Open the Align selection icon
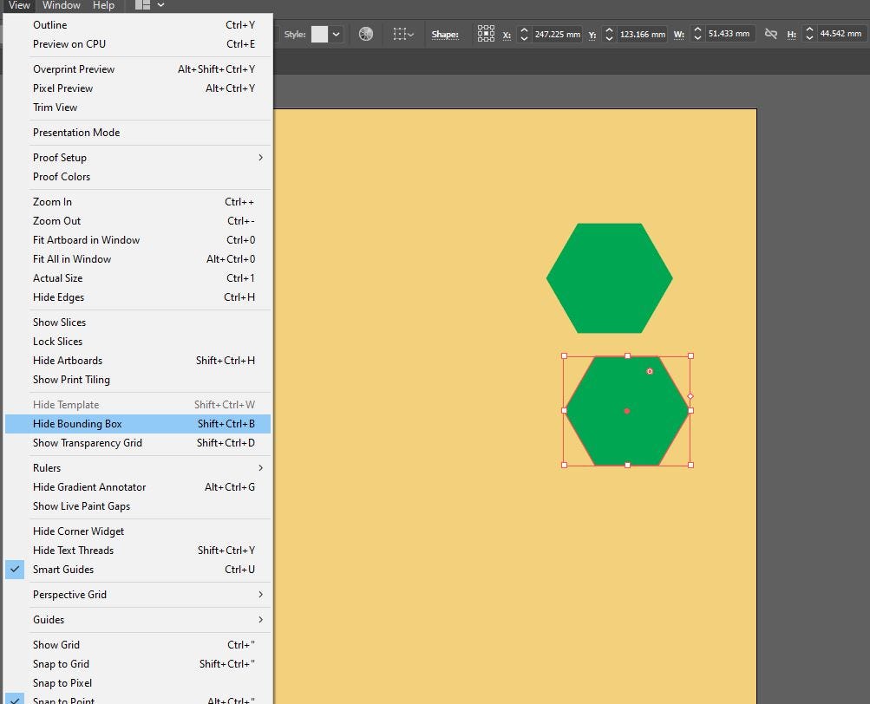This screenshot has height=704, width=870. tap(402, 34)
